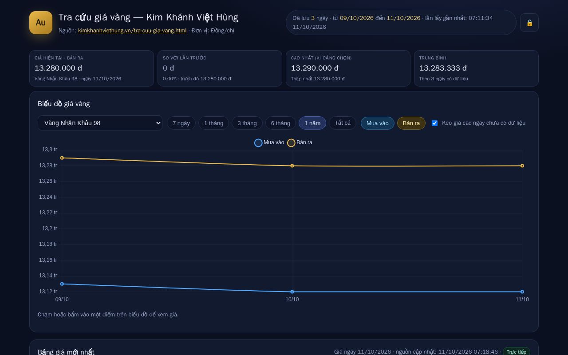
Task: Click the lock icon button
Action: [529, 23]
